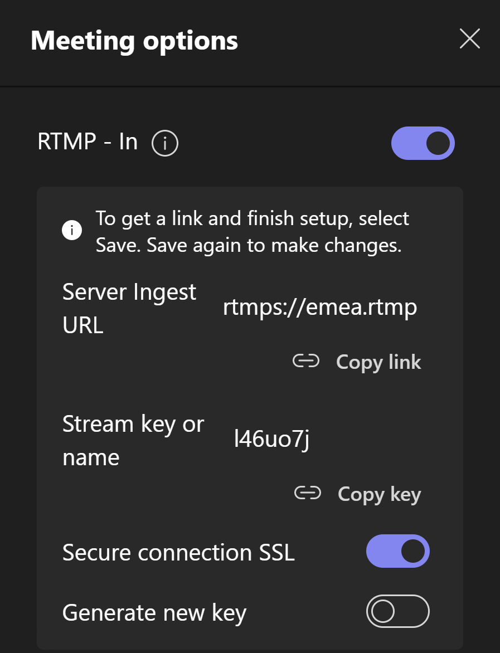Select the rtmps://emea.rtmp URL text

click(320, 306)
